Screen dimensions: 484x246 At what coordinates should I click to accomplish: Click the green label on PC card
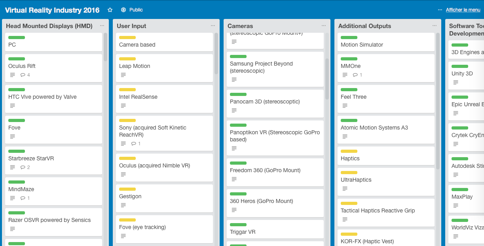coord(17,38)
